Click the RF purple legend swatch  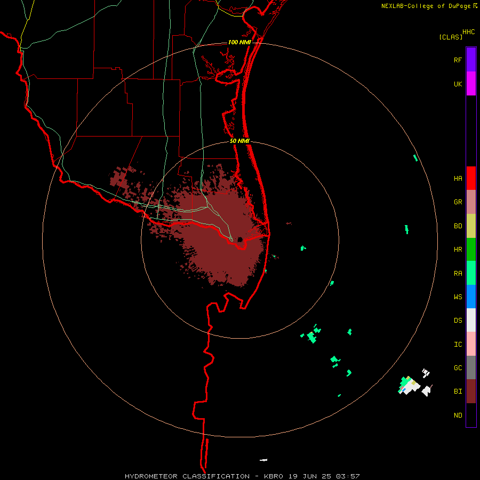[471, 60]
